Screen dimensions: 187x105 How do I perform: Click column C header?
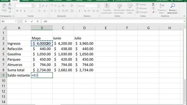[63, 28]
